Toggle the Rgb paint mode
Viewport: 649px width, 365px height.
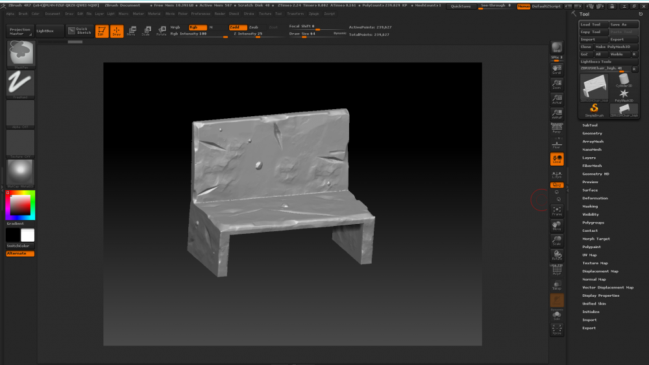tap(197, 27)
